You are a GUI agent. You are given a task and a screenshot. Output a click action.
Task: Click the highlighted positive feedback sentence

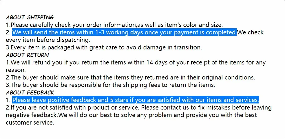pos(135,100)
